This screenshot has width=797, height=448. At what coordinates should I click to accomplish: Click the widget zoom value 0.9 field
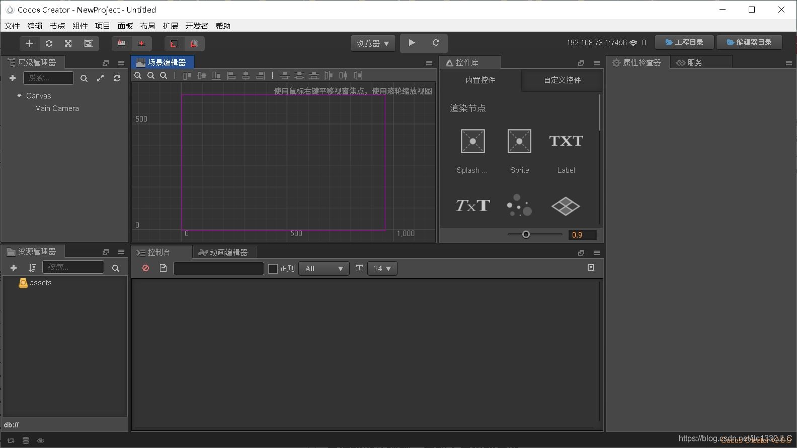582,235
